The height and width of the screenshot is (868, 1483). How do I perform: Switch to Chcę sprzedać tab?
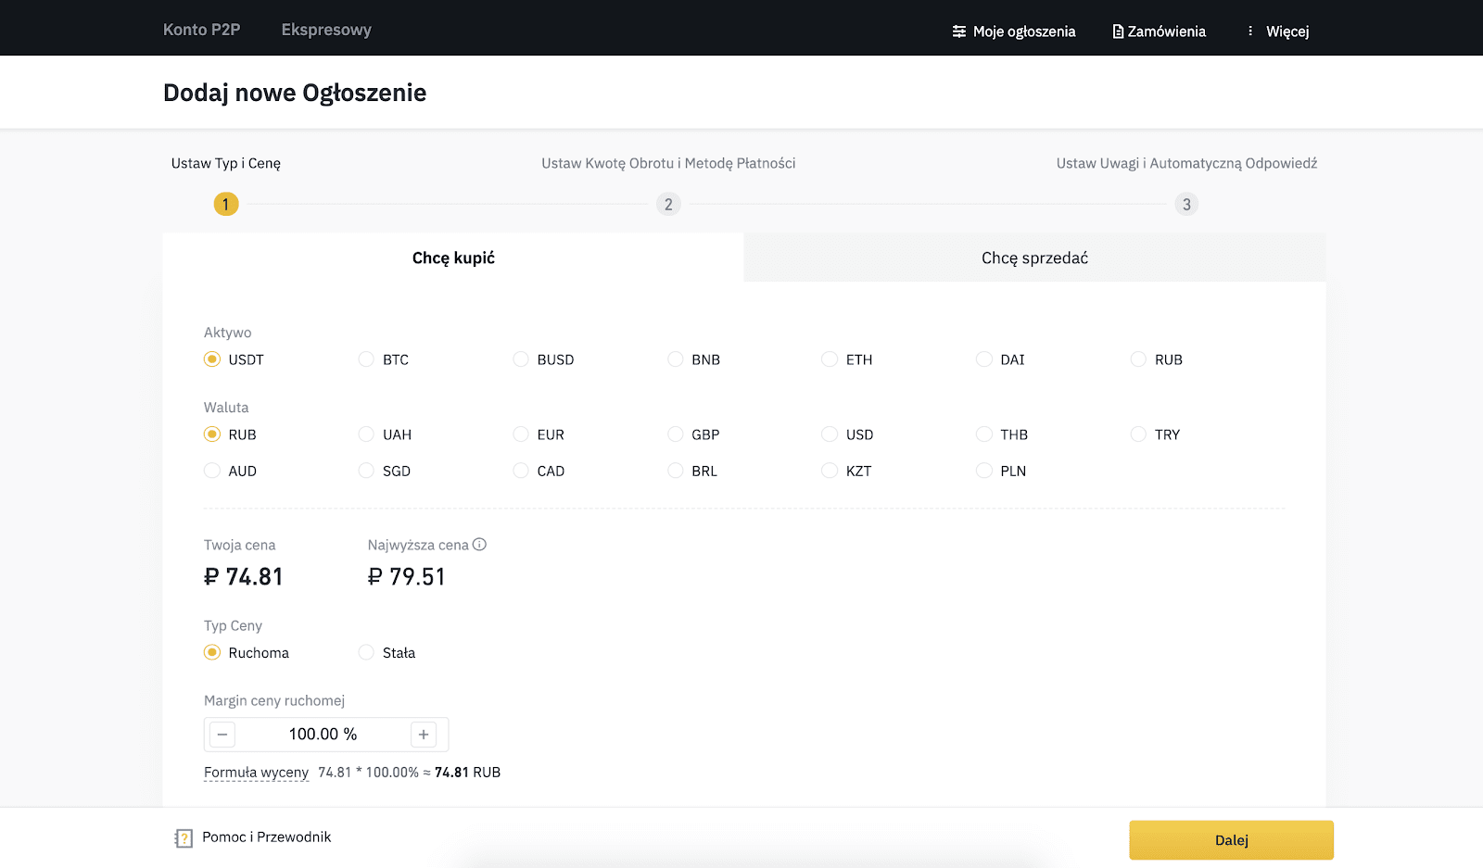(1034, 258)
